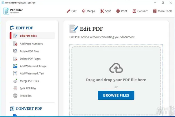Open Add Watermark Image text

pos(33,66)
